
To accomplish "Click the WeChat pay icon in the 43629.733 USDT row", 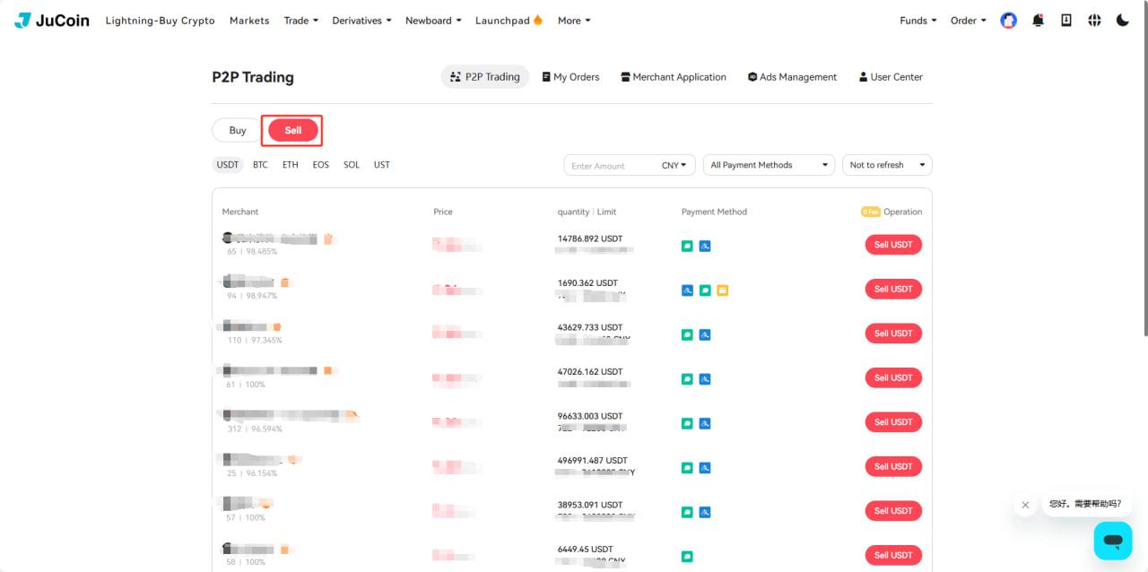I will pos(687,334).
